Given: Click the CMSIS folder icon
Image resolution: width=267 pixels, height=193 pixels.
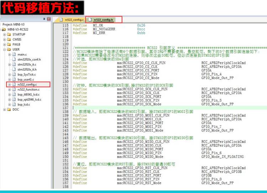Looking at the screenshot, I should (9, 39).
